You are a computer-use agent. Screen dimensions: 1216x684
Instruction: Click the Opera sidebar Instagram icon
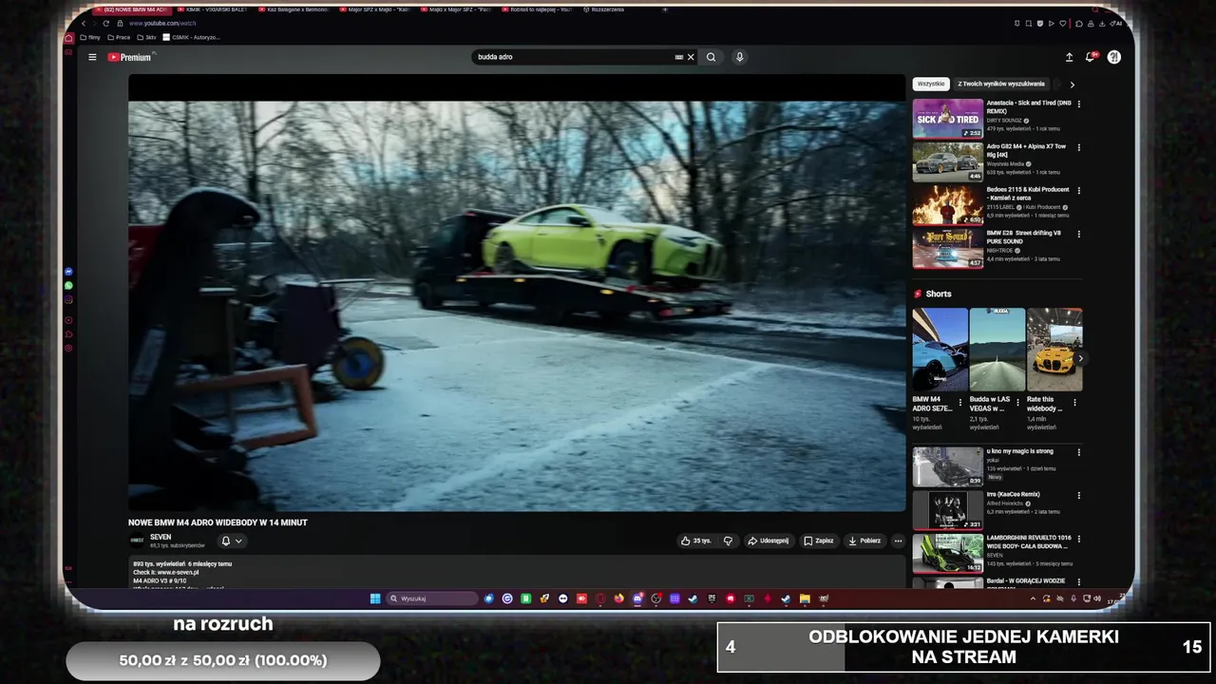[68, 300]
